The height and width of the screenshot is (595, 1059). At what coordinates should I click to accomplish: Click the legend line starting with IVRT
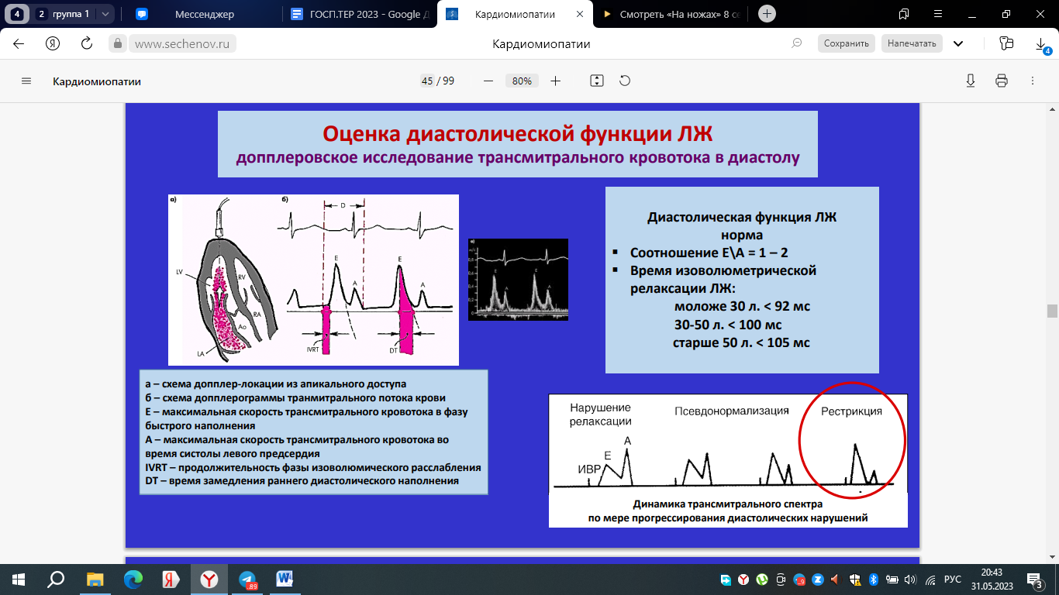(x=313, y=468)
